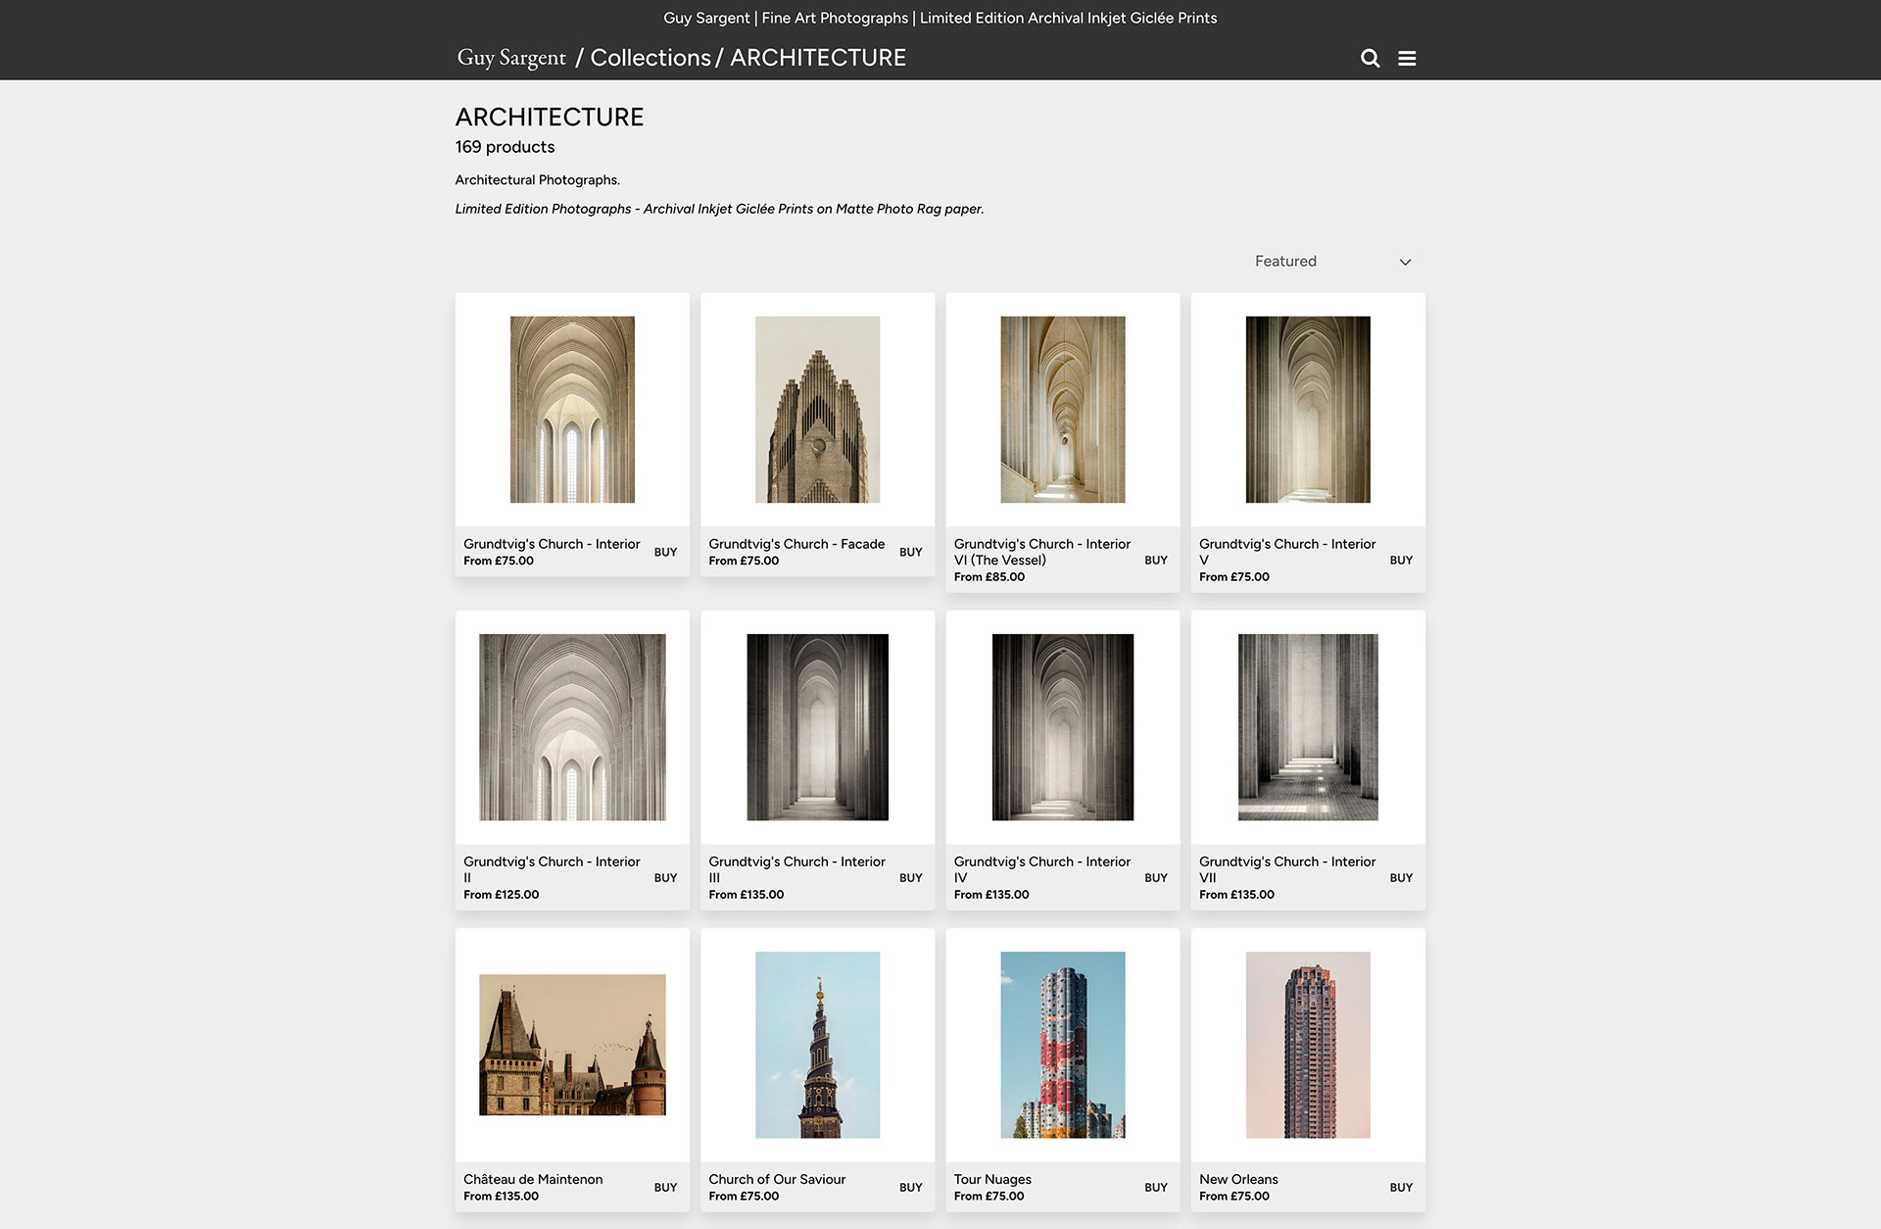Click the New Orleans product title
This screenshot has width=1881, height=1229.
click(x=1238, y=1180)
